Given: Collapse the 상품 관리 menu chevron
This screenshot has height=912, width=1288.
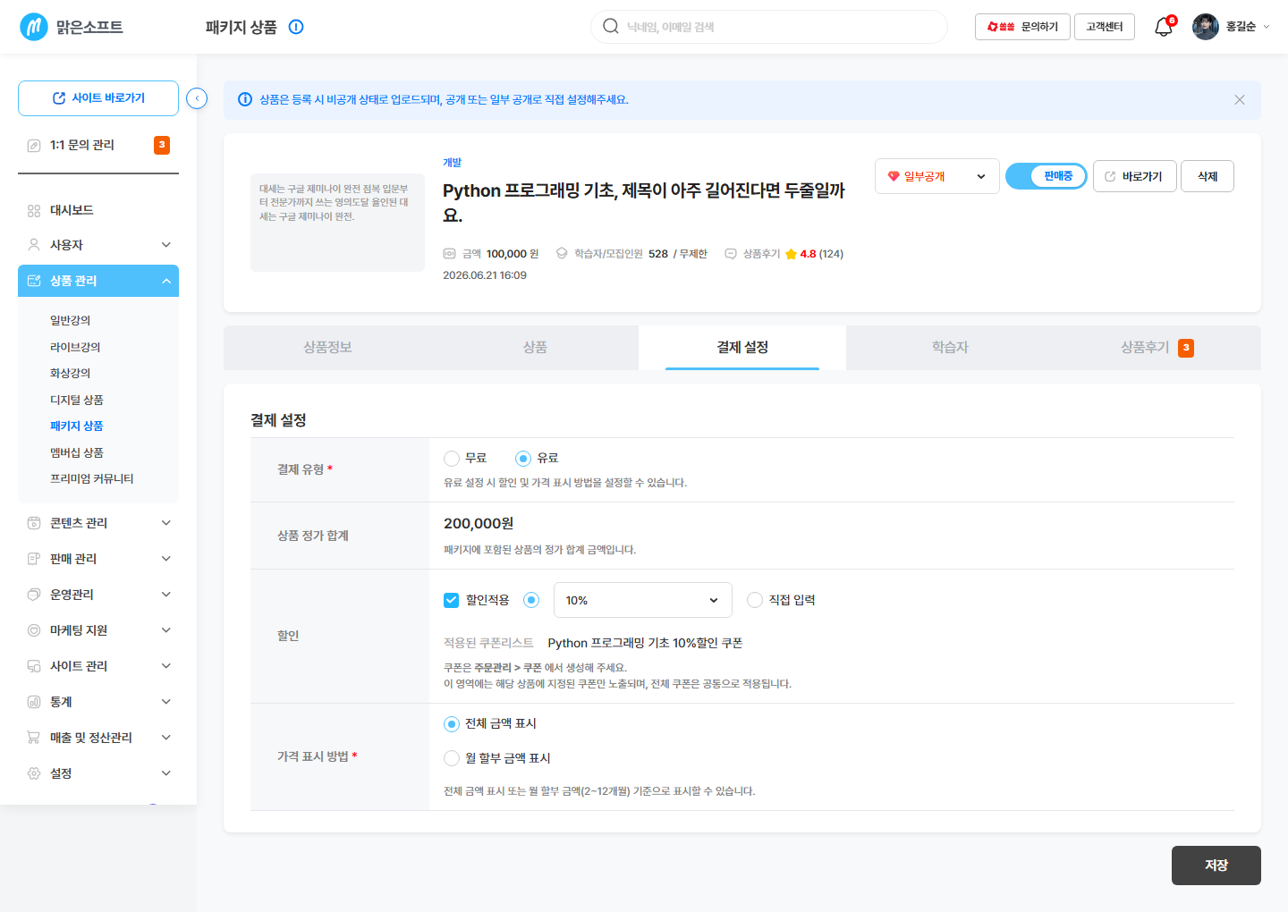Looking at the screenshot, I should 166,281.
